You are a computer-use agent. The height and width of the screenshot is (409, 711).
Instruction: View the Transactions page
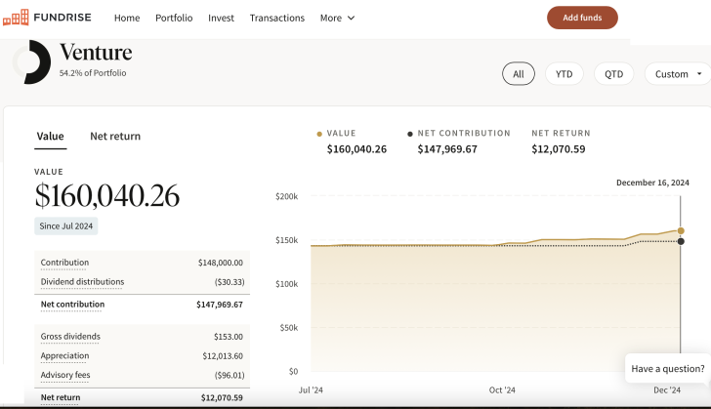(277, 19)
